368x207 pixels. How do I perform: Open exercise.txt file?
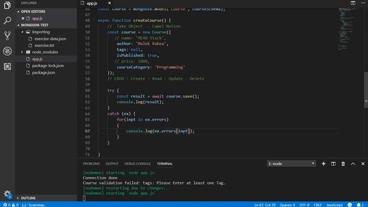44,45
